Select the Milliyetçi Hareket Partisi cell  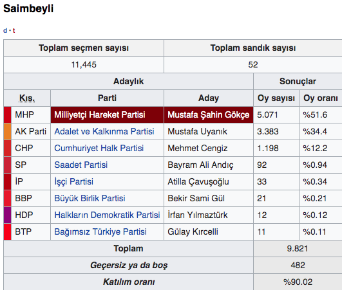click(x=107, y=114)
